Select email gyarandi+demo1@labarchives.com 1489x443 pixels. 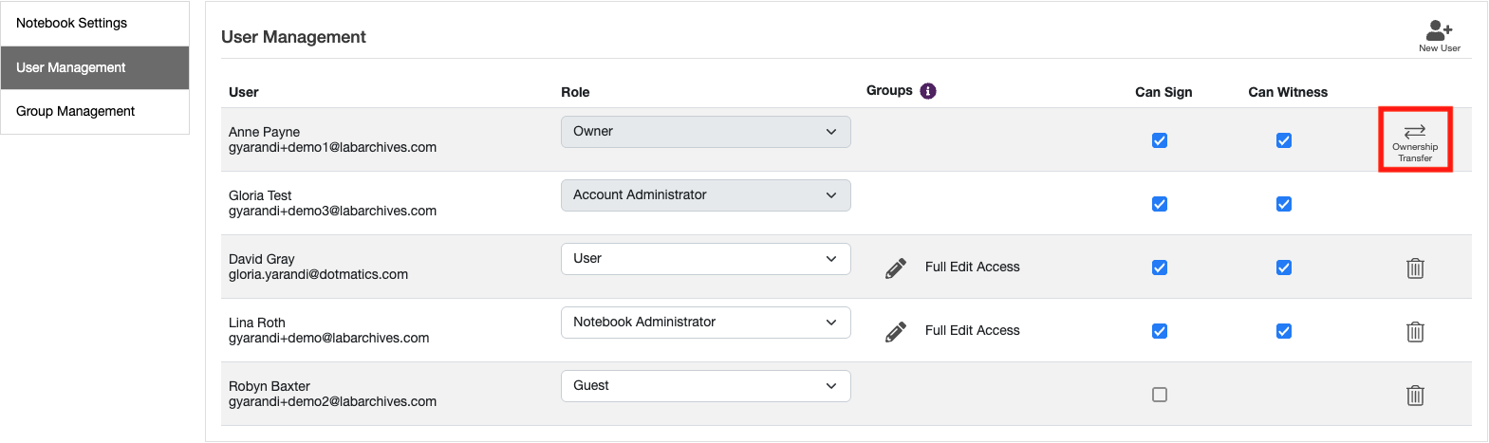332,148
